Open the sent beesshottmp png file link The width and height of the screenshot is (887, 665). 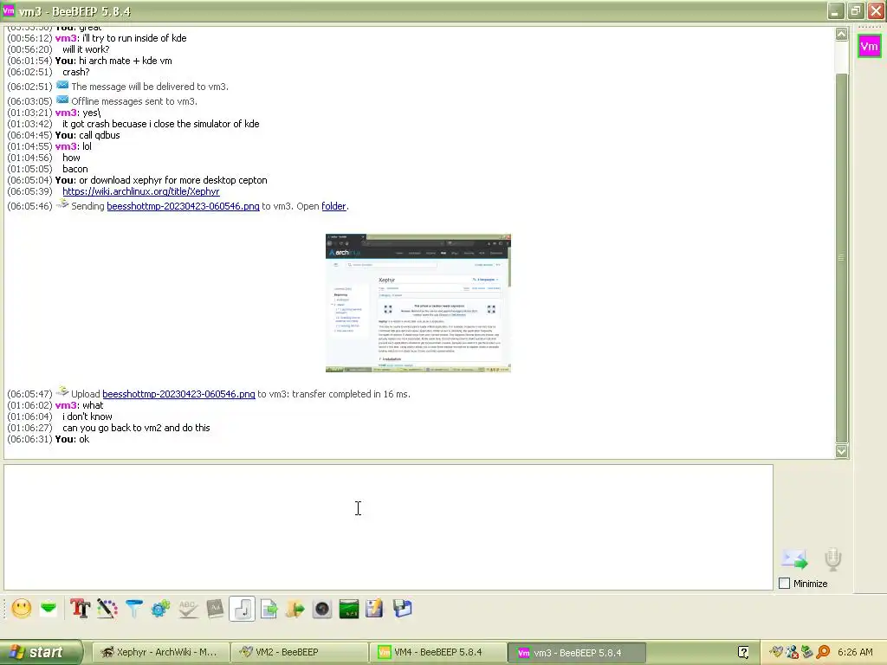point(183,206)
